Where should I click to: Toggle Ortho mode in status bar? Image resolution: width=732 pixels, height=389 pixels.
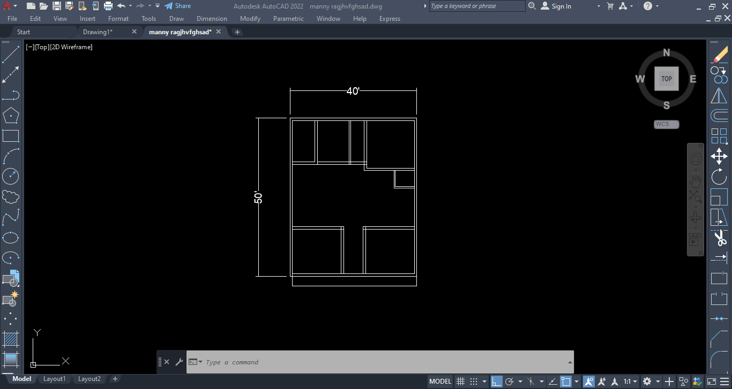tap(497, 381)
